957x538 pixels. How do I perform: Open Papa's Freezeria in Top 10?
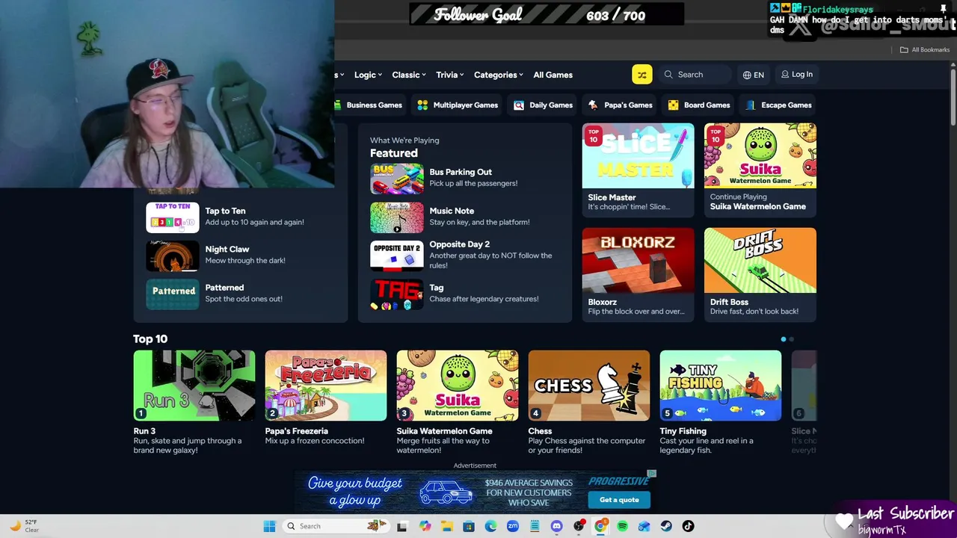click(x=326, y=386)
